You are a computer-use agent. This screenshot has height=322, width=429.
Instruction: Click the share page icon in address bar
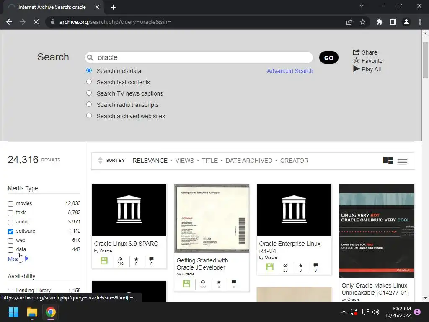point(349,22)
